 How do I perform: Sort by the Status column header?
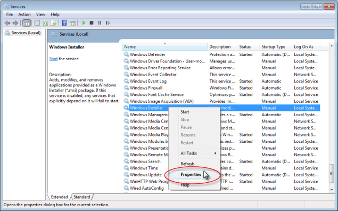coord(248,46)
